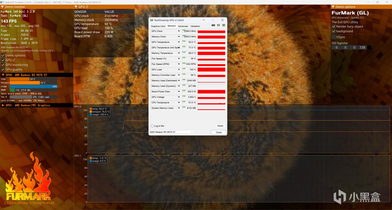Open the GPU-Z hamburger menu

pyautogui.click(x=224, y=25)
